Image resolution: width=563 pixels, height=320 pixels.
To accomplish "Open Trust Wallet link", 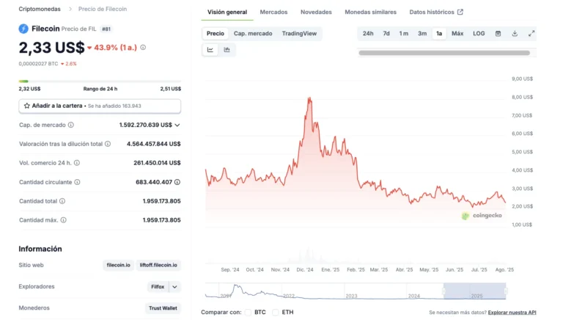I will tap(163, 308).
